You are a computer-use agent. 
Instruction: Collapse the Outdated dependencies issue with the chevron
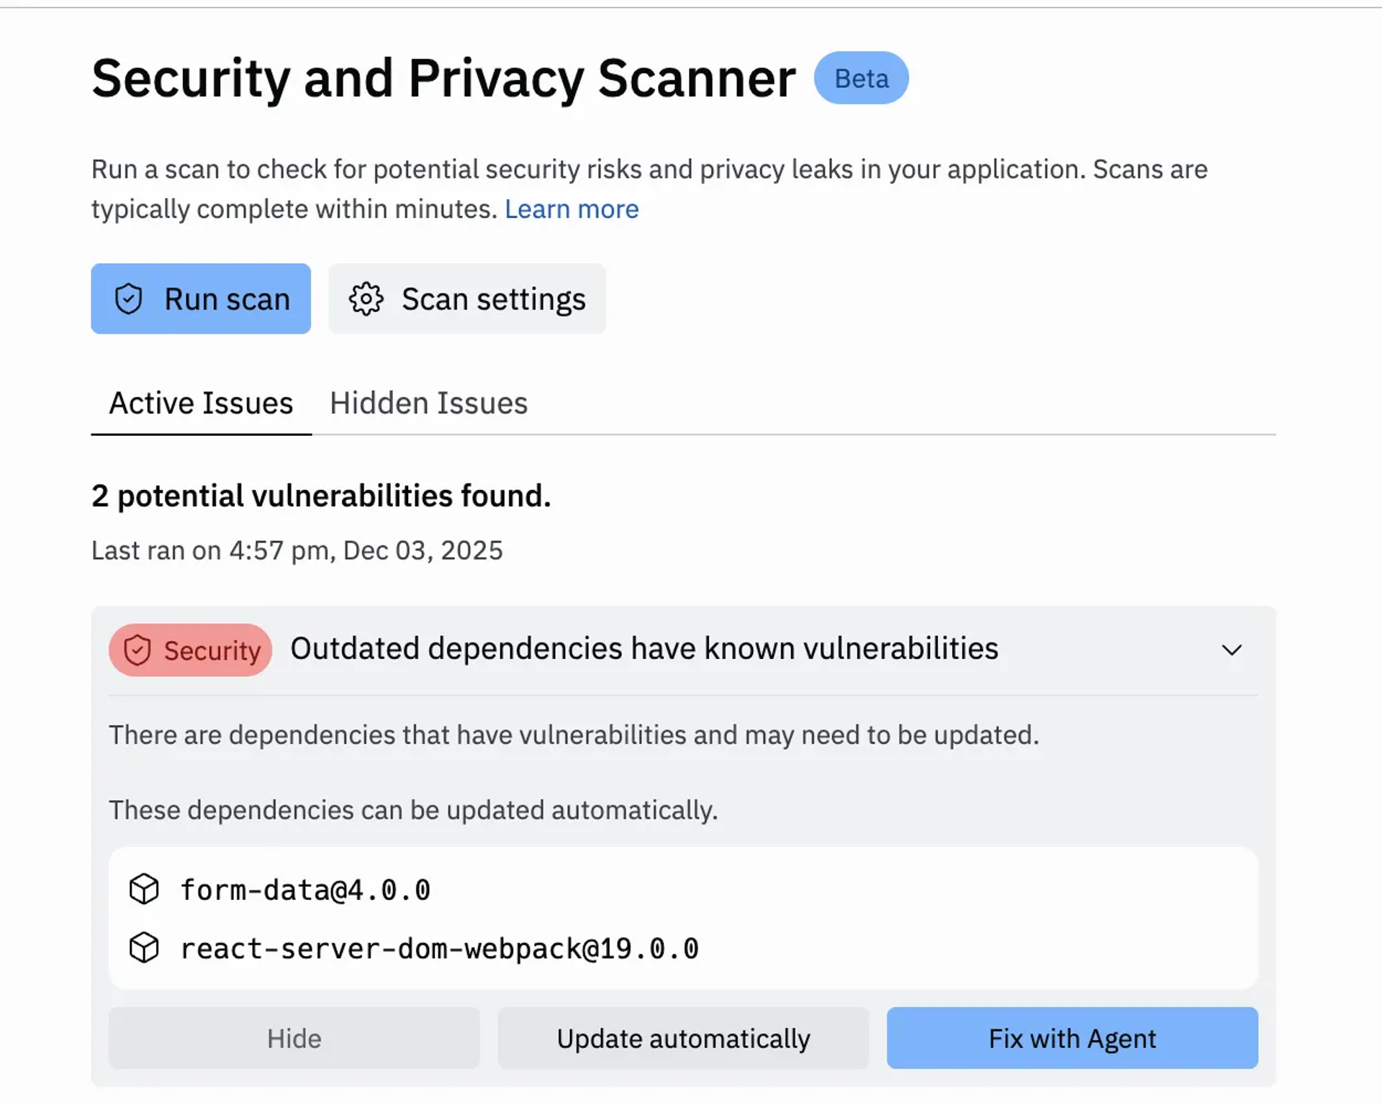[1232, 650]
